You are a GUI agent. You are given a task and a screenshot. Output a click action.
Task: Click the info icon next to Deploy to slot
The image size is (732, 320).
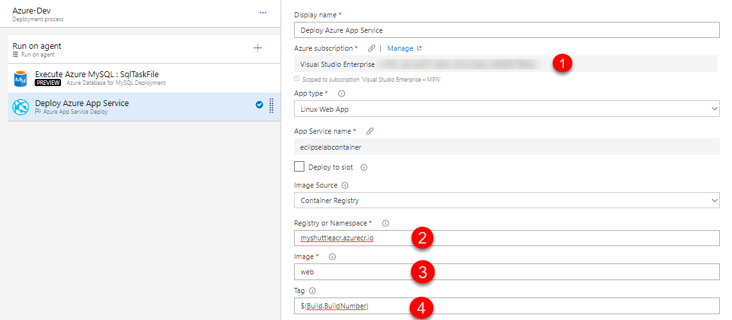[x=364, y=167]
